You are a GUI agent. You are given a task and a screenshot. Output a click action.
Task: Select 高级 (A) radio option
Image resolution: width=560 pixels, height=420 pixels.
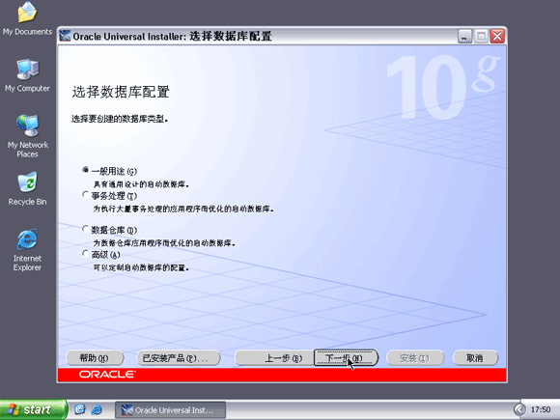(85, 253)
